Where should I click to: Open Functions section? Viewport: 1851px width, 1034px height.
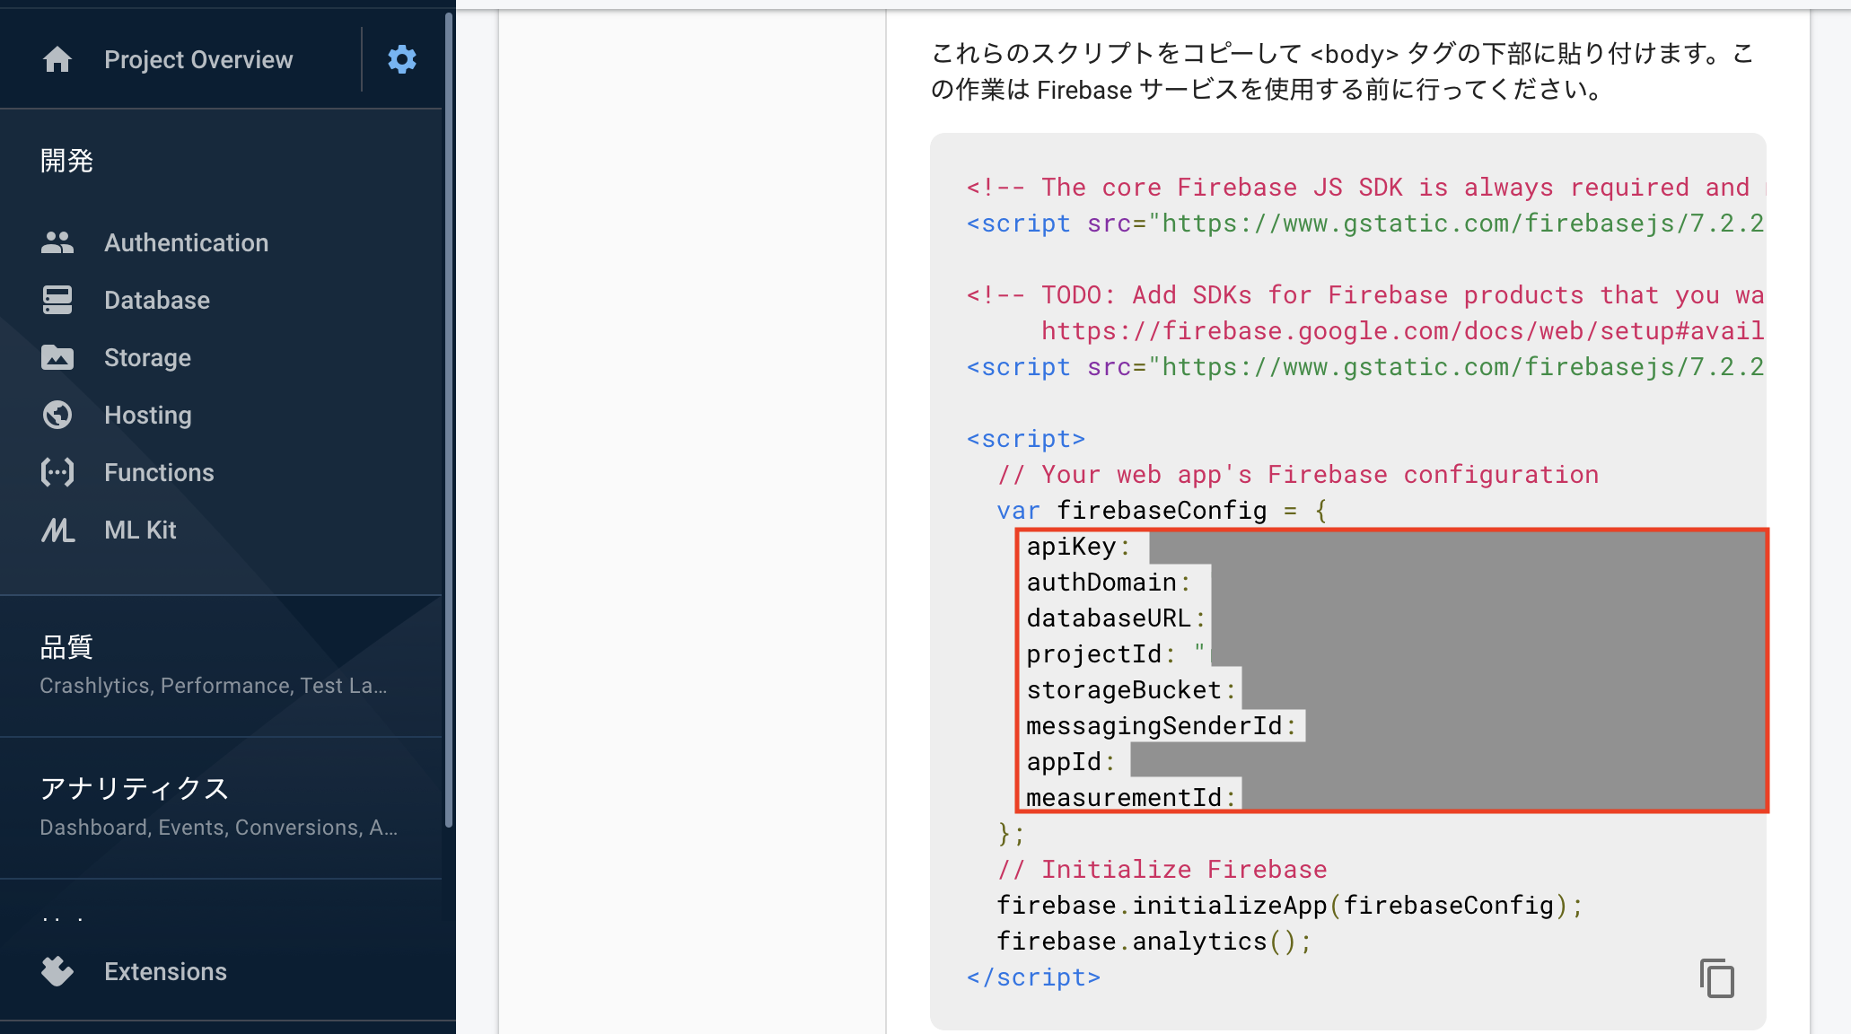pos(159,472)
